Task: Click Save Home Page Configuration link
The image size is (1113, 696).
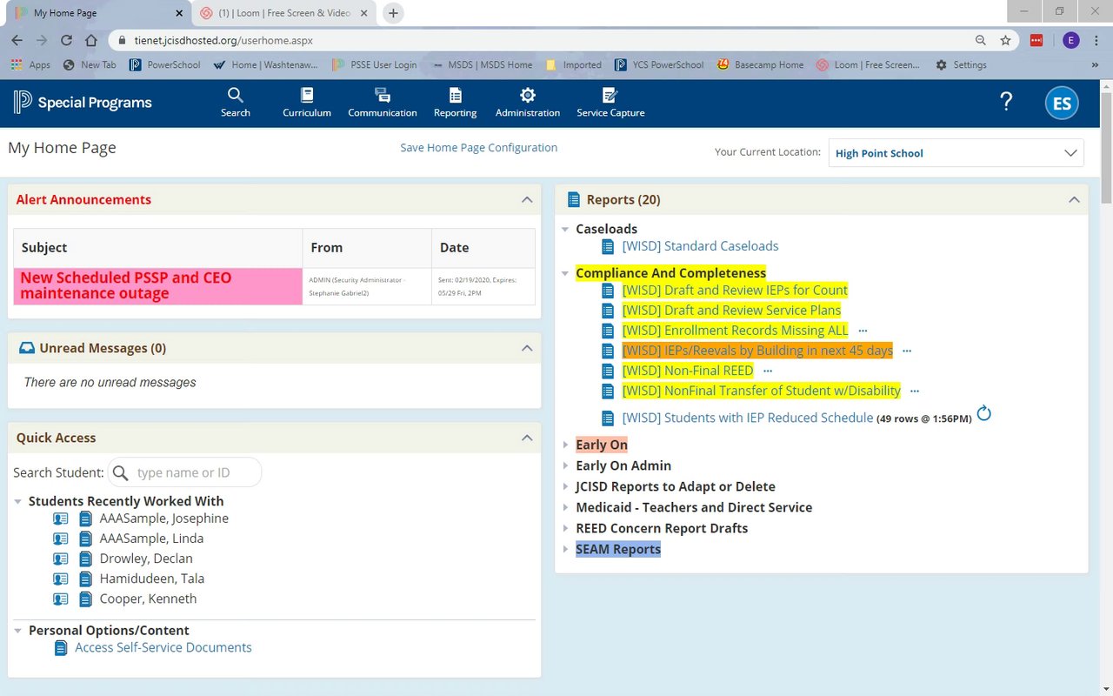Action: 478,148
